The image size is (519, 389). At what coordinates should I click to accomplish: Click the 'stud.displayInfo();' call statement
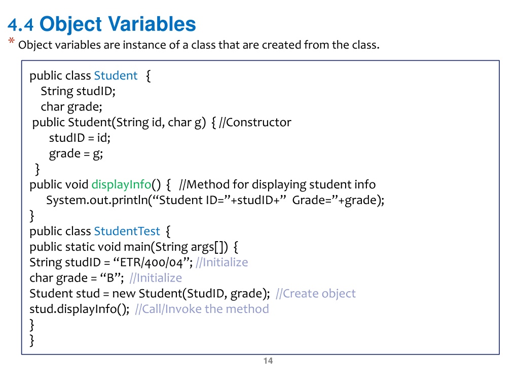(x=80, y=309)
